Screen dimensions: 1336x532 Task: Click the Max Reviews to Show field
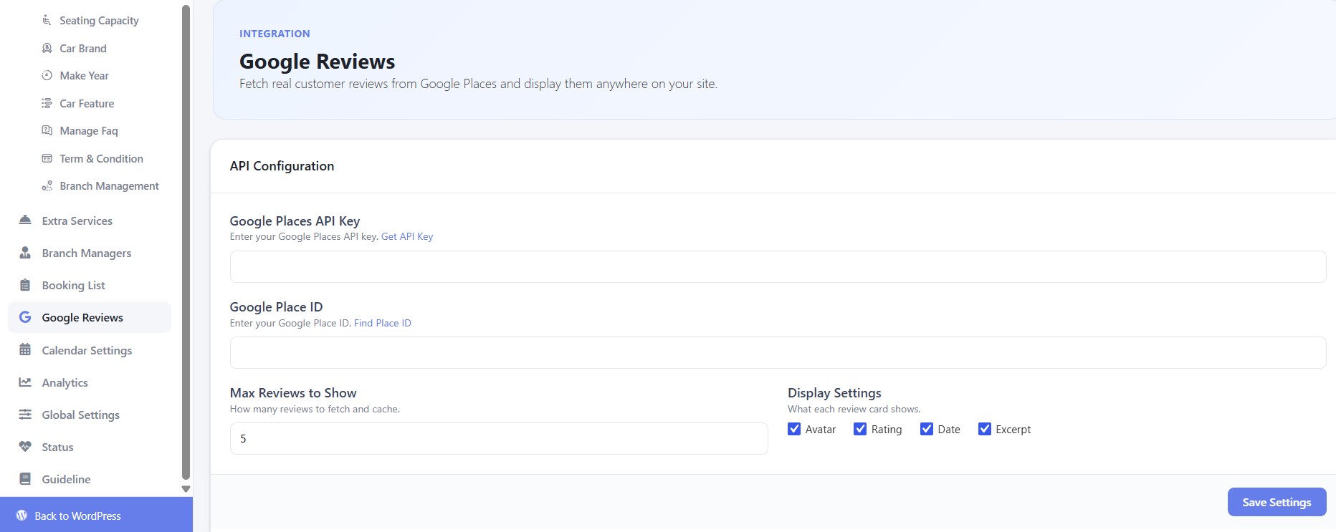click(x=499, y=438)
